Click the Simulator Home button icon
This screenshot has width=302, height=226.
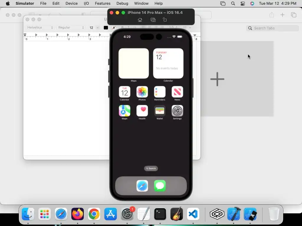(x=140, y=20)
